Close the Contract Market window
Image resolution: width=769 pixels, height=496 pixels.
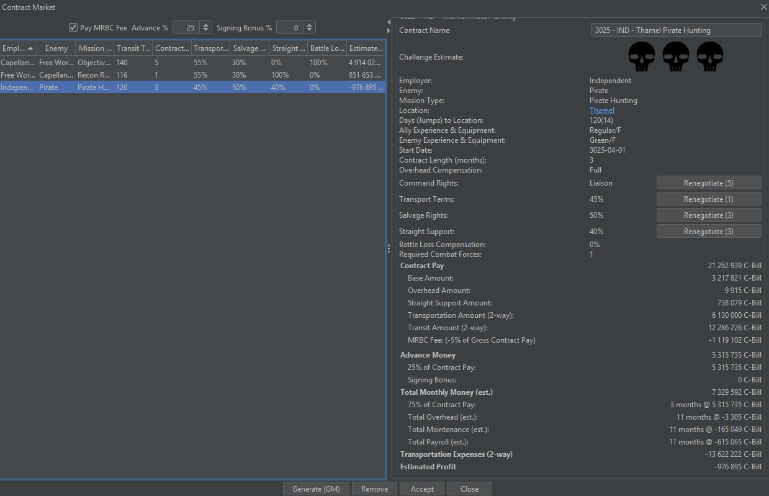point(763,7)
